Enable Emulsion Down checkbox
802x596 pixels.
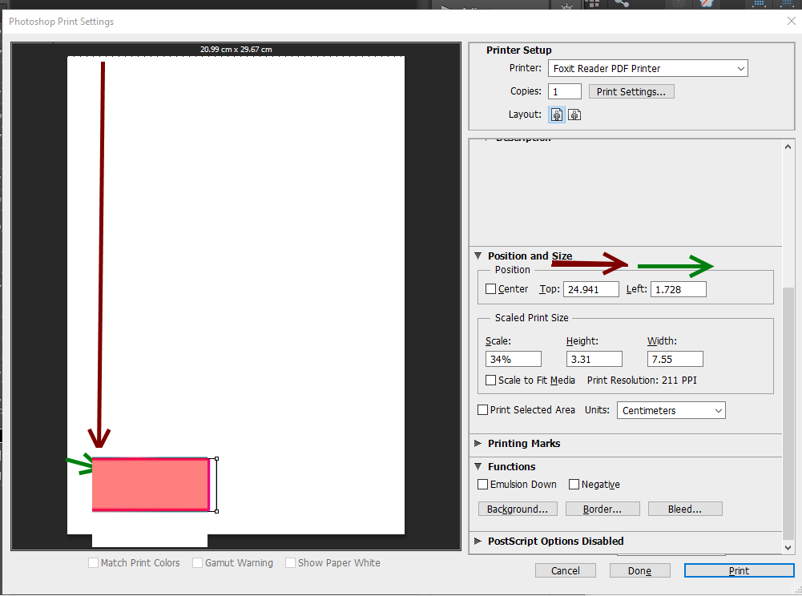tap(482, 484)
